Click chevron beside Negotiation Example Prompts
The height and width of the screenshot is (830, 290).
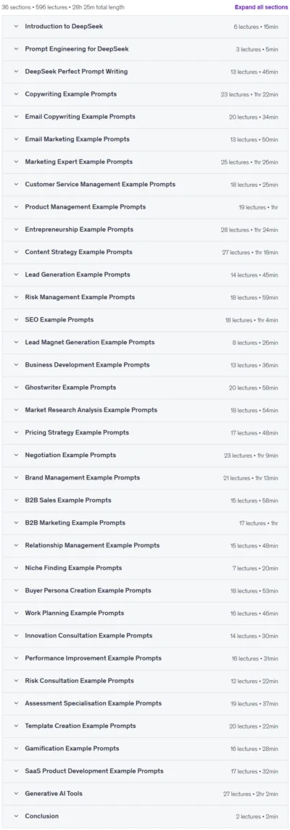(x=16, y=456)
